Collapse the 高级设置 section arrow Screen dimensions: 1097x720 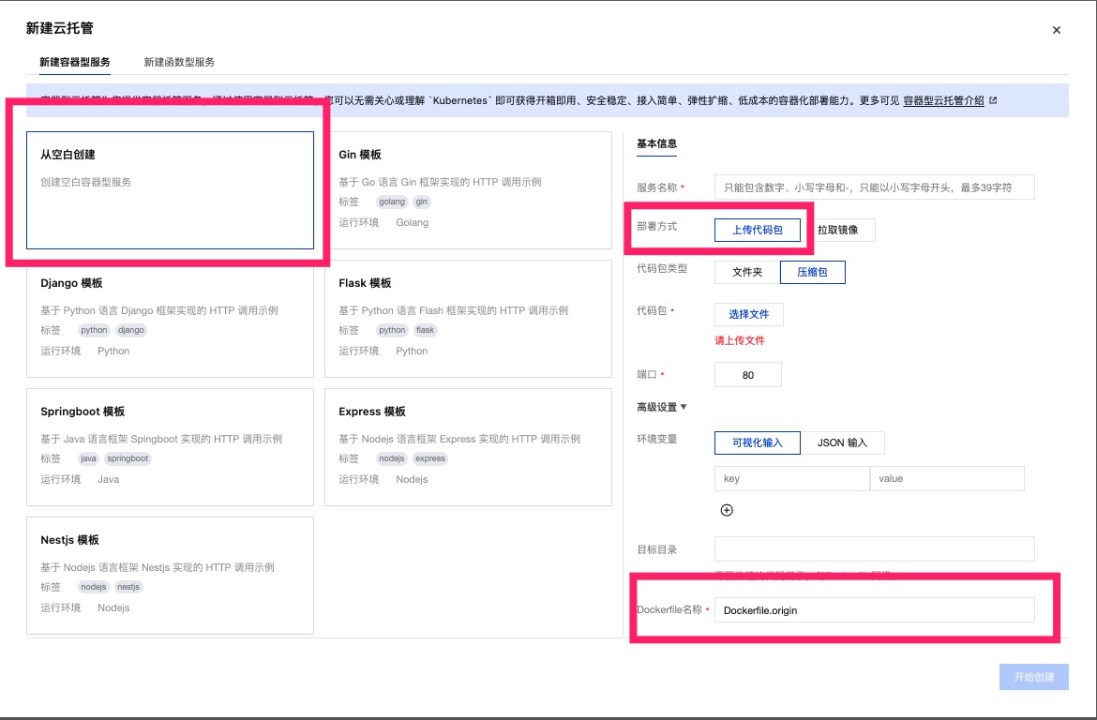point(684,407)
